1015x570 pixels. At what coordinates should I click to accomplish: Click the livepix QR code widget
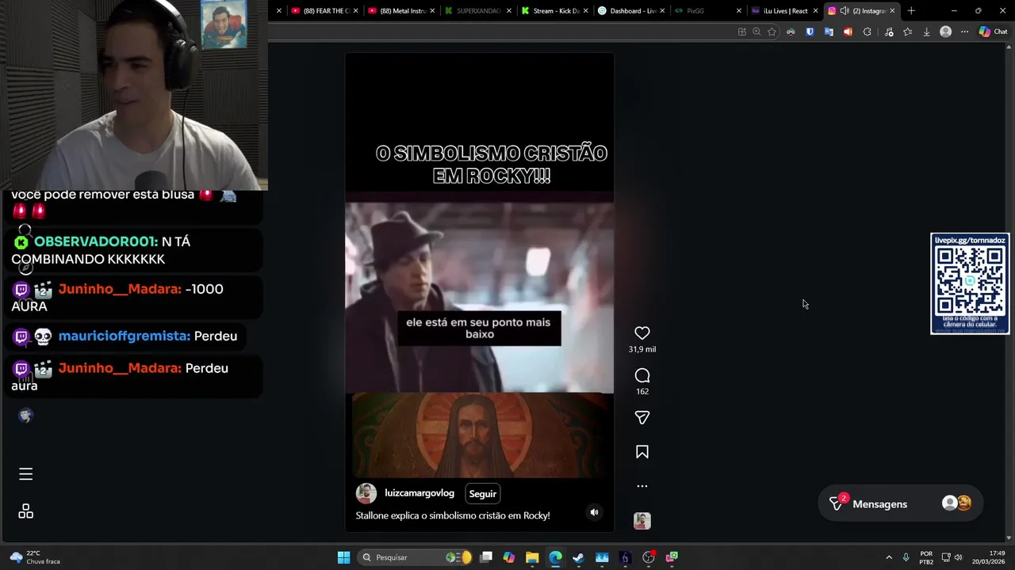[x=970, y=283]
